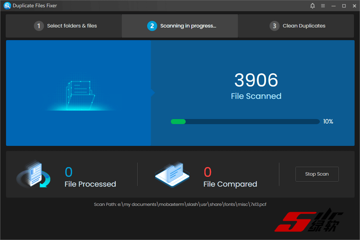360x240 pixels.
Task: Select the Scanning in progress tab
Action: [188, 26]
